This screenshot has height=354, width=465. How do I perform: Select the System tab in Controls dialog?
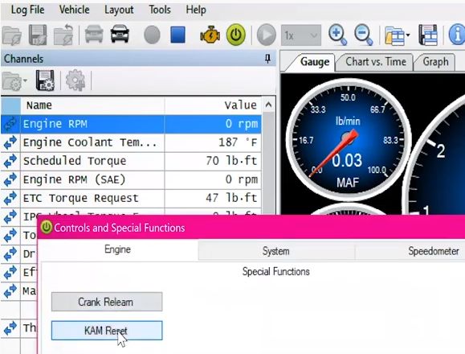coord(276,251)
